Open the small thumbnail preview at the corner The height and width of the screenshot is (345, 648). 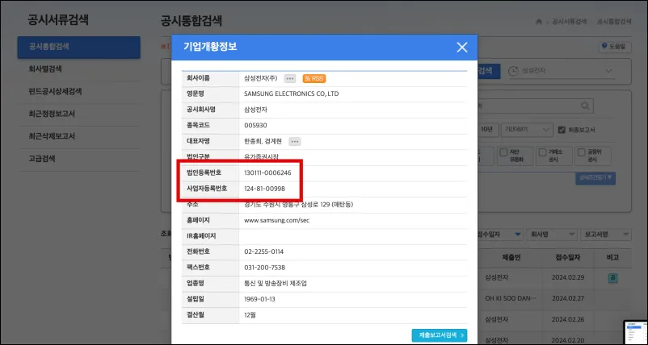pos(635,332)
